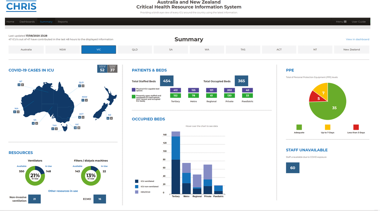Click the View in dashboard link

tap(357, 39)
